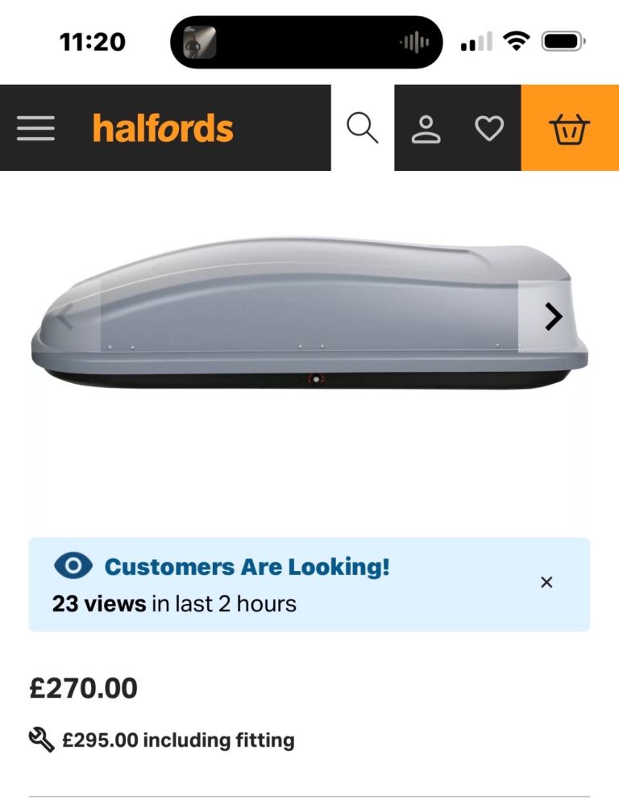The width and height of the screenshot is (619, 805).
Task: Go back to the previous product image
Action: [67, 317]
